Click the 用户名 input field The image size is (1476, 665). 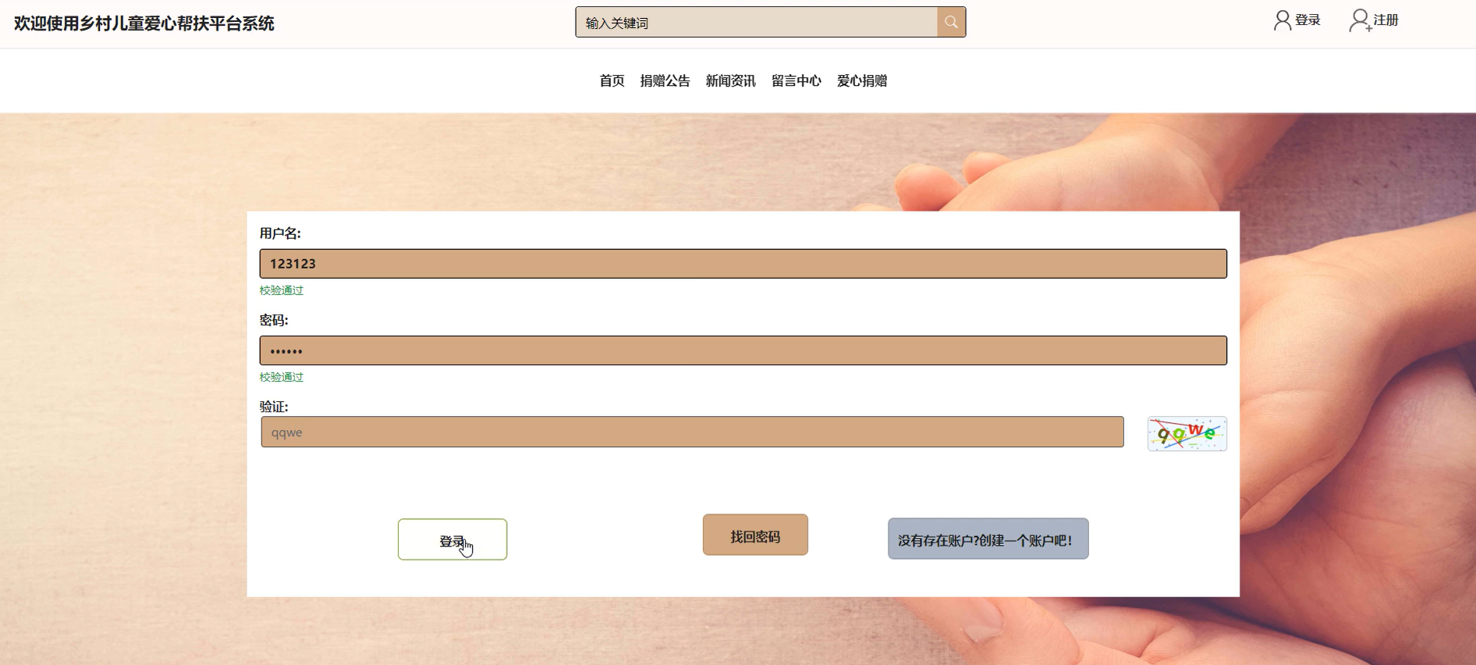[x=743, y=264]
